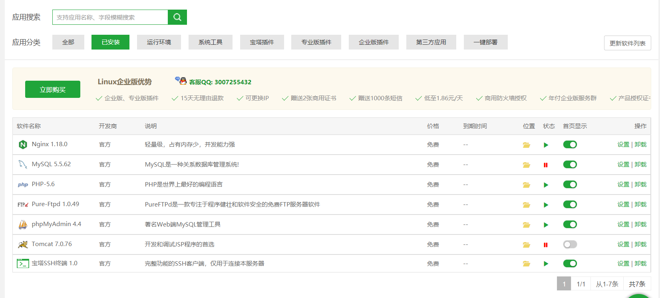
Task: Click the phpMyAdmin sailboat icon
Action: [23, 224]
